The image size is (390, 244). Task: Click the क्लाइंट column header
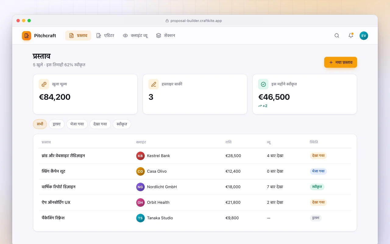point(141,142)
